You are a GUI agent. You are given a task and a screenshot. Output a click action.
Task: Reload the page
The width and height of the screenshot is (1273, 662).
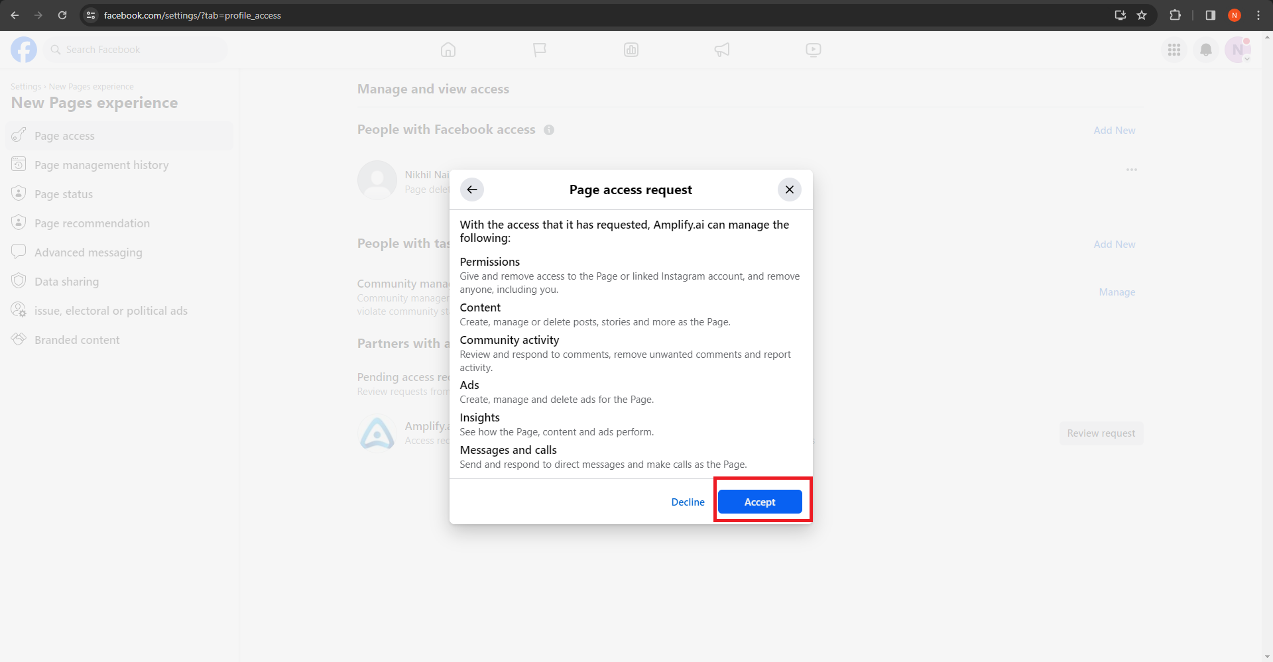pyautogui.click(x=62, y=15)
